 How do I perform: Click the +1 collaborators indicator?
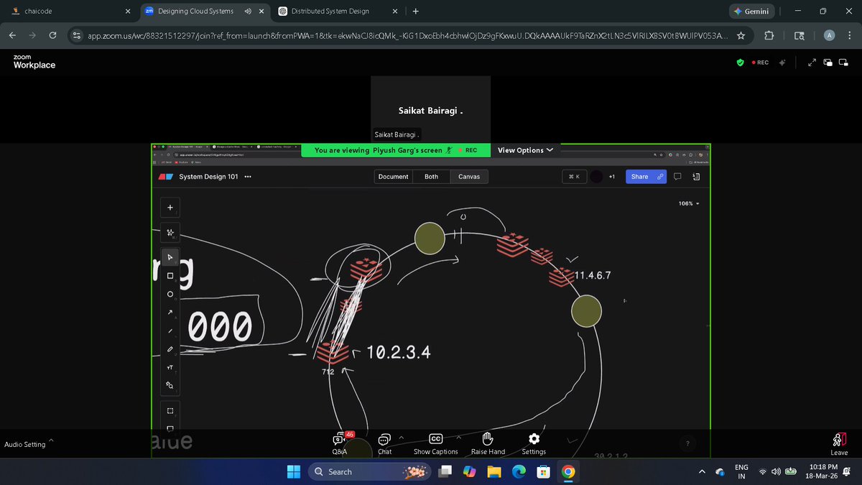pos(611,177)
